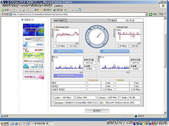This screenshot has height=126, width=169.
Task: Go back with the 뒤로 button
Action: (x=5, y=10)
